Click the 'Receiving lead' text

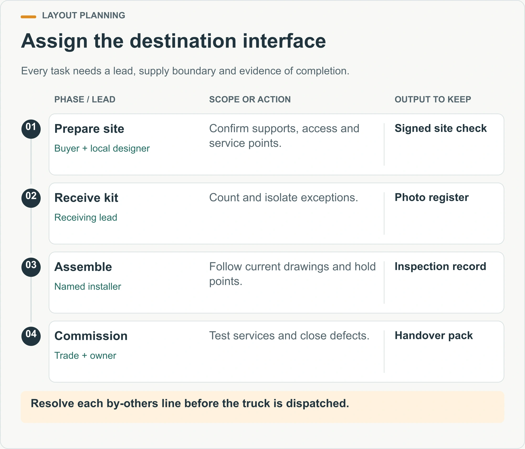point(86,217)
